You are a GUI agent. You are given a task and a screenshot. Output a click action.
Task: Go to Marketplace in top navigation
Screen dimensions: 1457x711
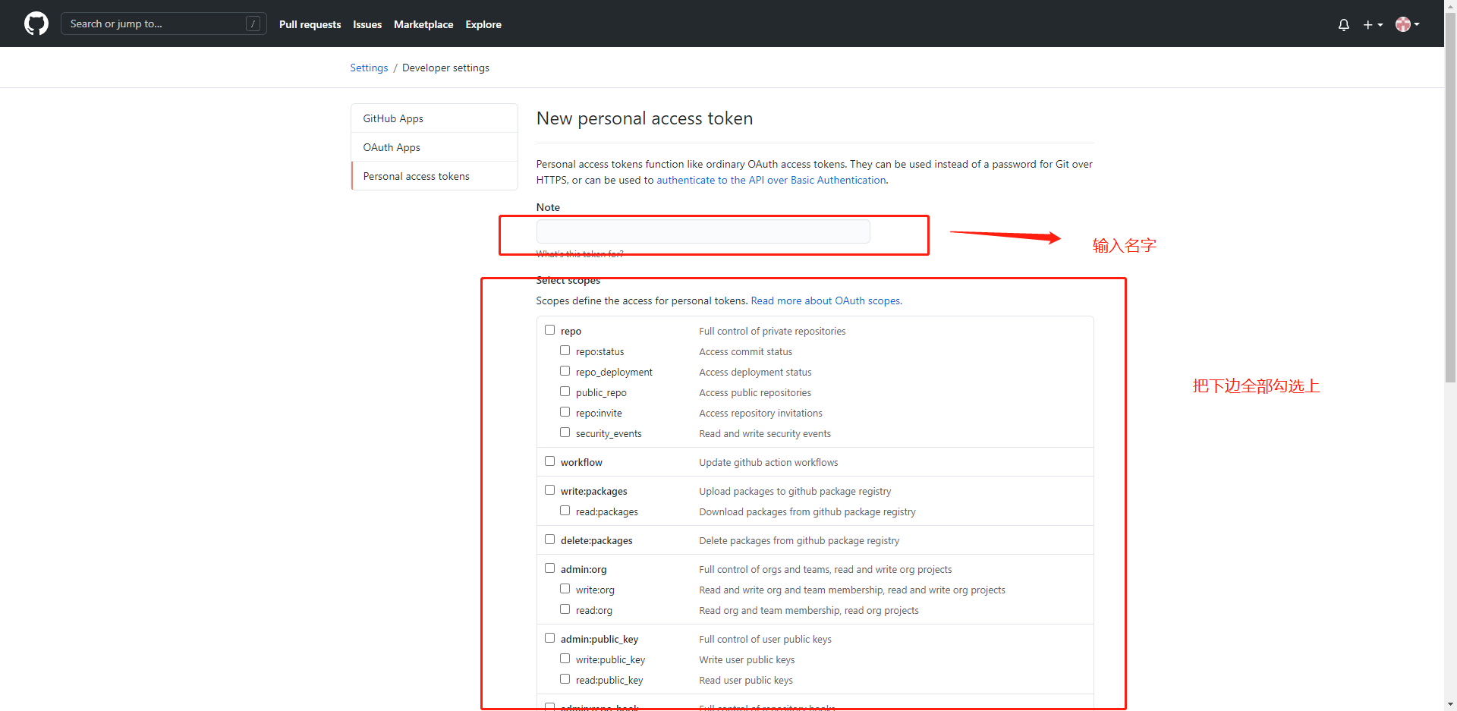(423, 24)
